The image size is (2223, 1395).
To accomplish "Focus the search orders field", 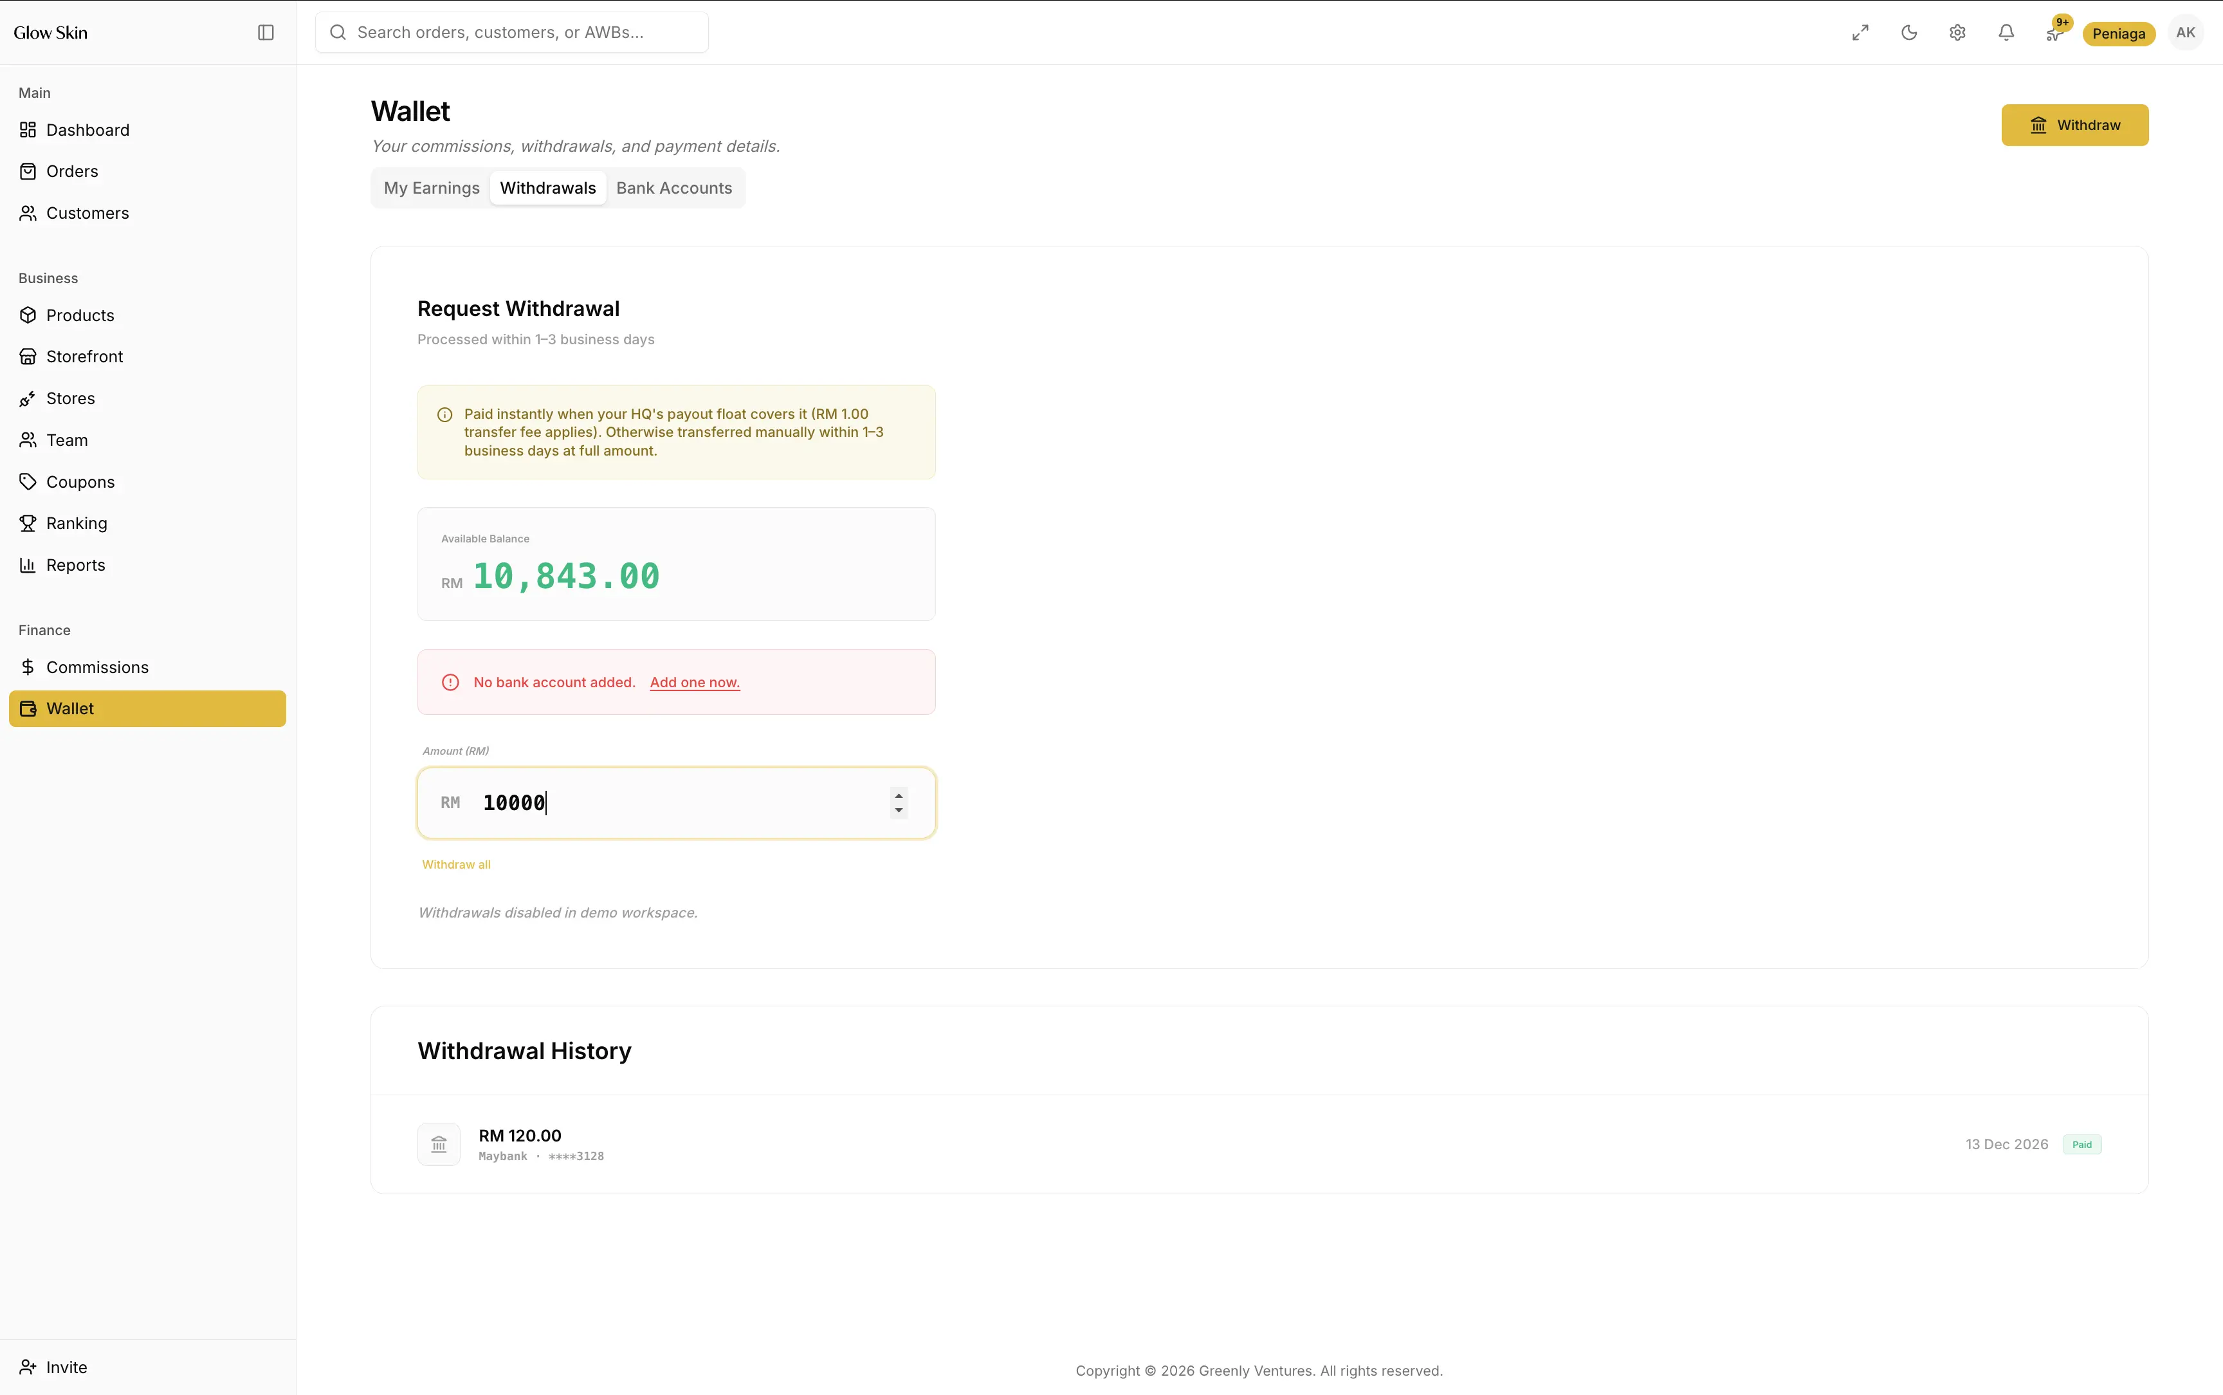I will [x=512, y=32].
